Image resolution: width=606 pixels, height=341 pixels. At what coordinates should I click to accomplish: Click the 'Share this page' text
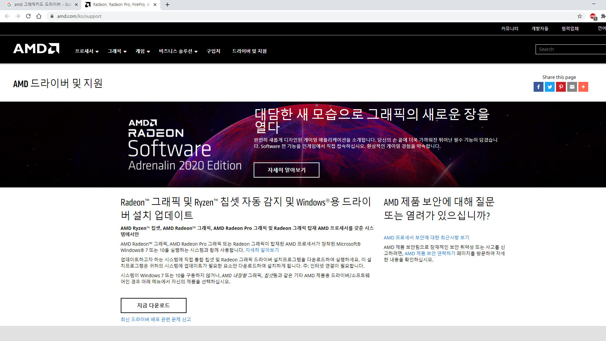(559, 77)
